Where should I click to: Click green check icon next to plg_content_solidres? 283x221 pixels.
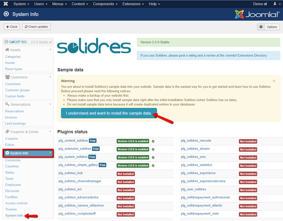153,141
